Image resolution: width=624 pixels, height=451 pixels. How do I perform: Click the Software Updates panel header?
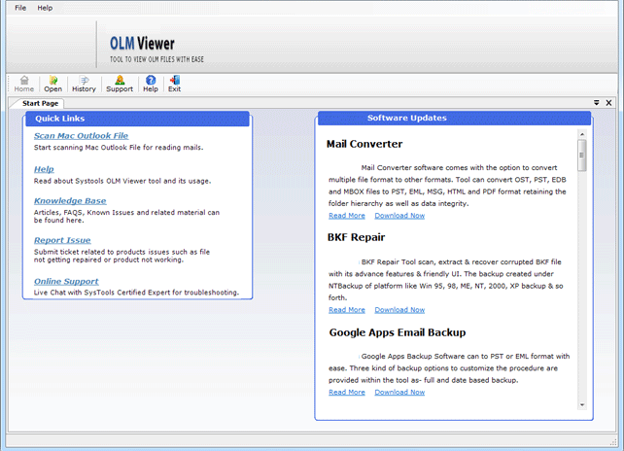(x=454, y=119)
